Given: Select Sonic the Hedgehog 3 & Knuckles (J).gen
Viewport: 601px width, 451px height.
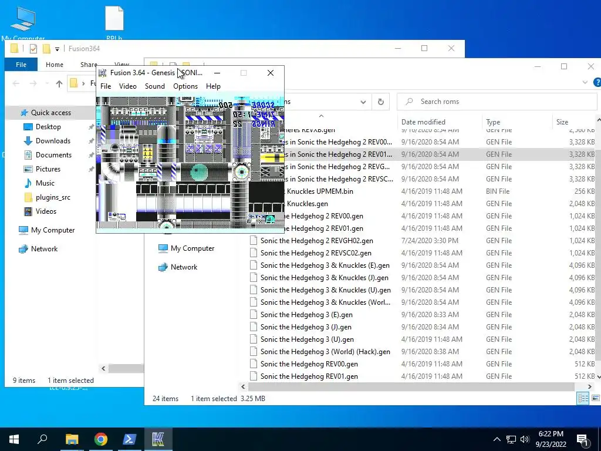Looking at the screenshot, I should (x=324, y=278).
